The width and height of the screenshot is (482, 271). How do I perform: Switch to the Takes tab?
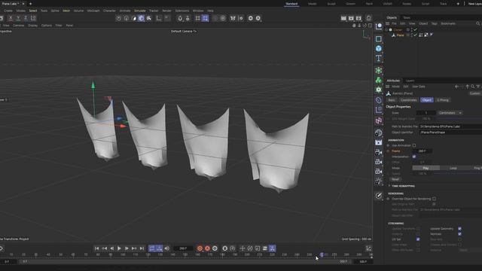tap(407, 17)
